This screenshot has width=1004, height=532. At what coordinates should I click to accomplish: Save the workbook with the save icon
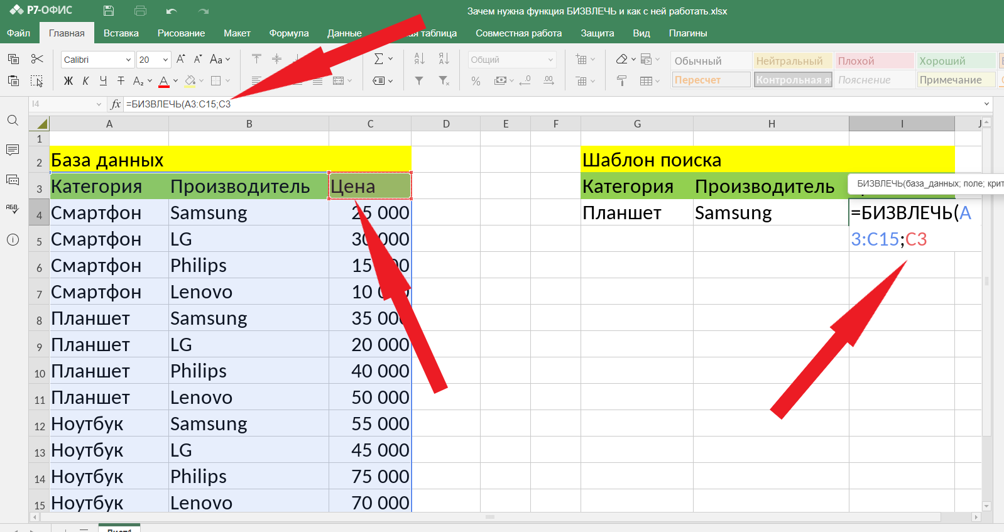click(109, 11)
